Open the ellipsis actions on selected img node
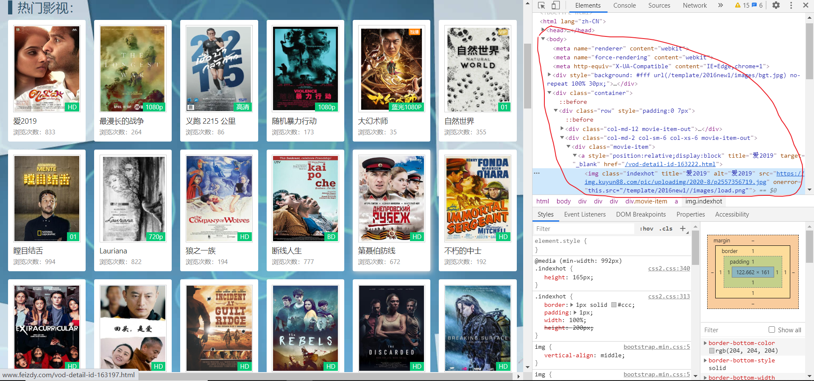The height and width of the screenshot is (381, 814). tap(537, 173)
